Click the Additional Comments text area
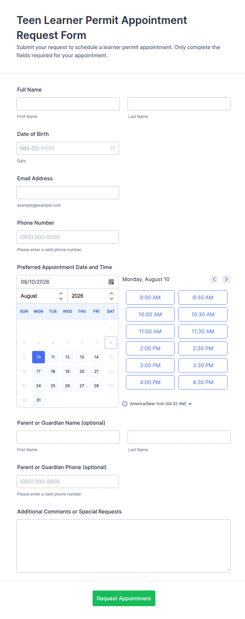Screen dimensions: 245x619 coord(124,546)
